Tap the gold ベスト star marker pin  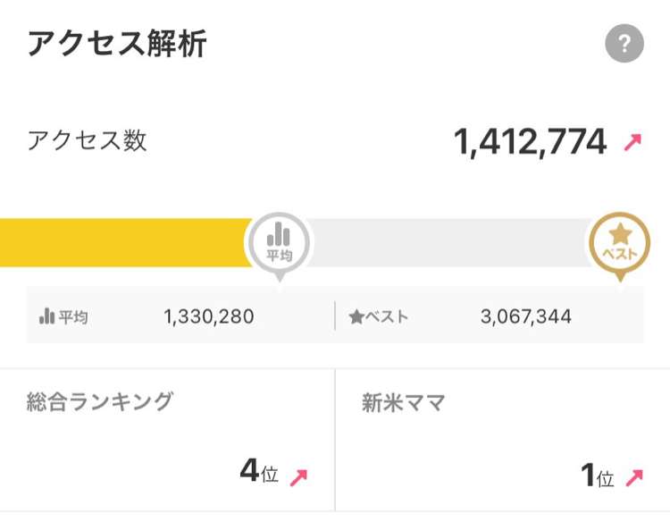click(x=620, y=246)
